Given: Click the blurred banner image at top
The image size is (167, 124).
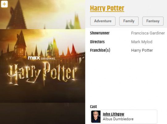Looking at the screenshot, I should pyautogui.click(x=43, y=15).
